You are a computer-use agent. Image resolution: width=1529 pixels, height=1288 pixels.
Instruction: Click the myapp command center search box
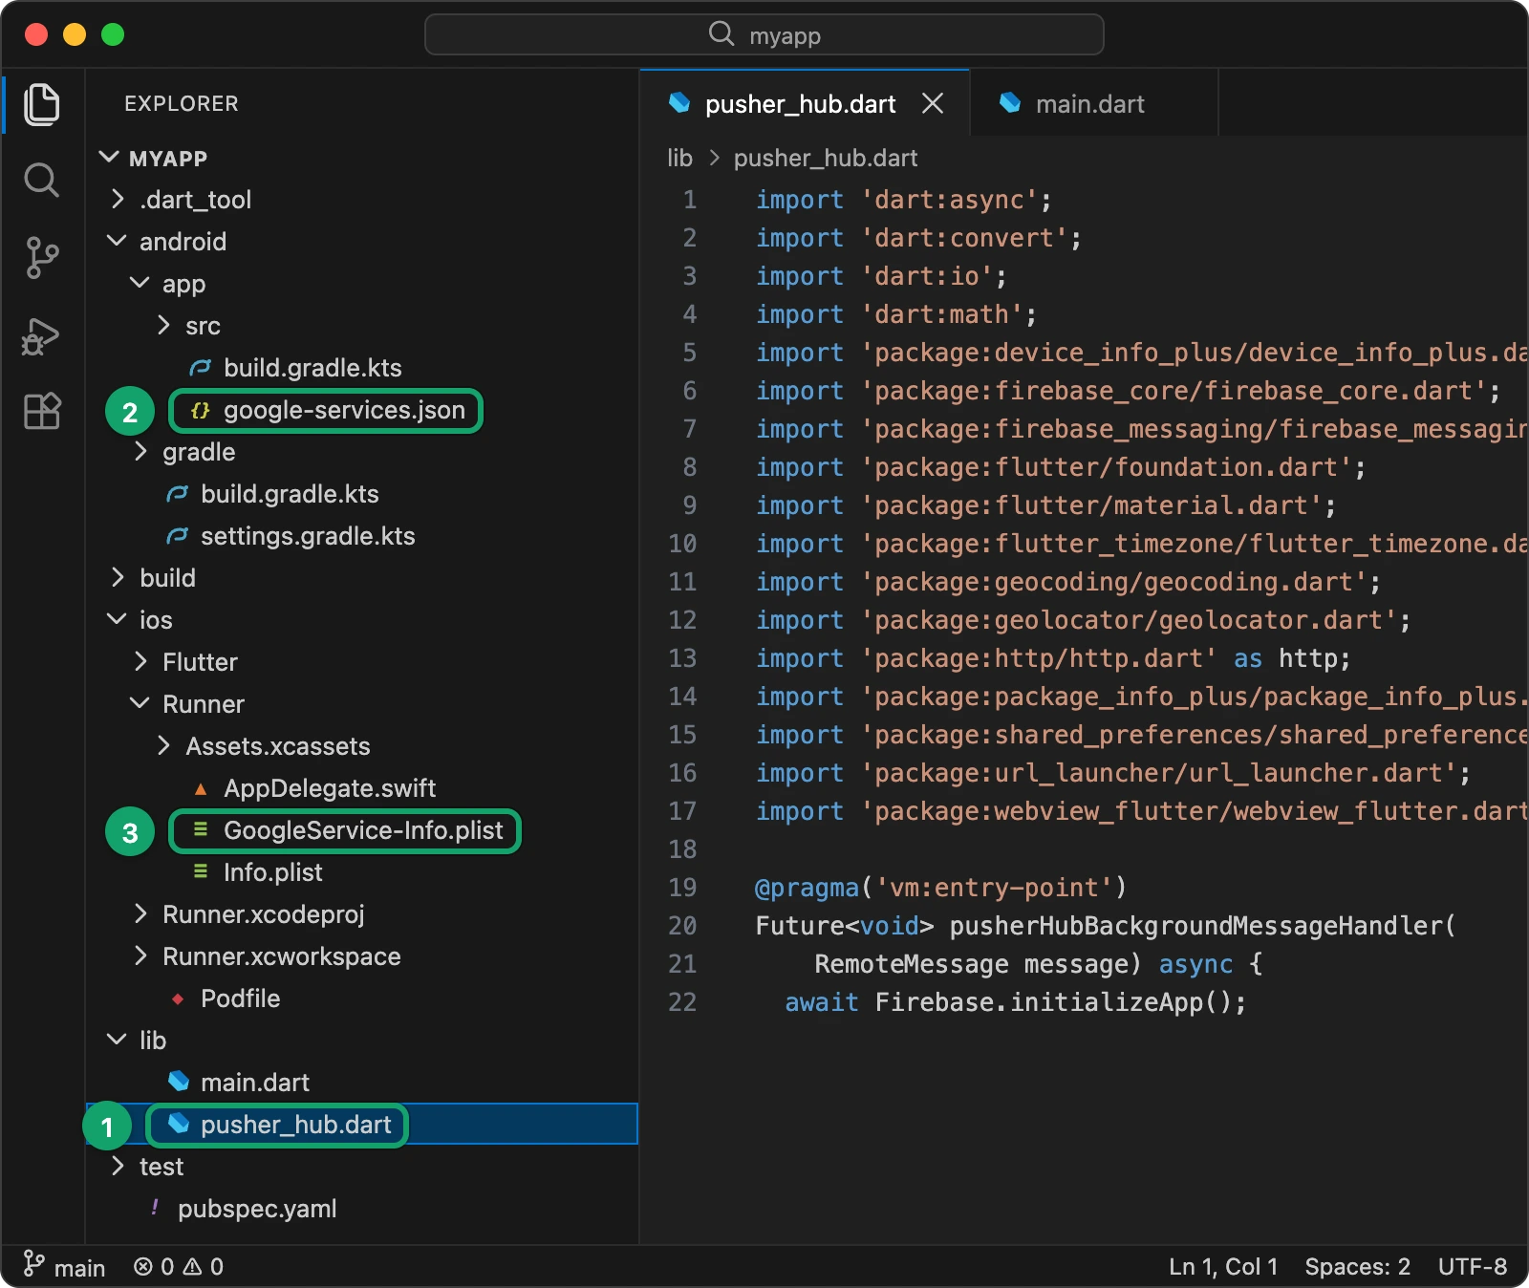(764, 35)
